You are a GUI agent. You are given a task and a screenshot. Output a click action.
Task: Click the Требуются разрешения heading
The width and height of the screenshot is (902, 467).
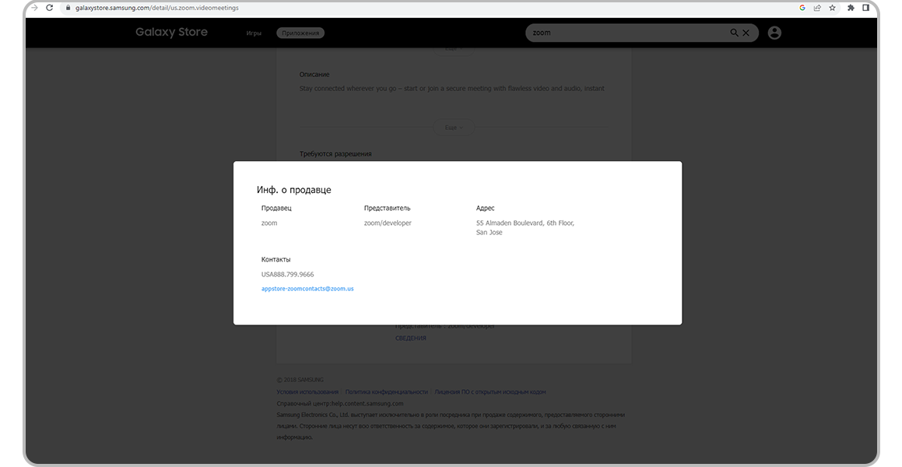[x=335, y=154]
